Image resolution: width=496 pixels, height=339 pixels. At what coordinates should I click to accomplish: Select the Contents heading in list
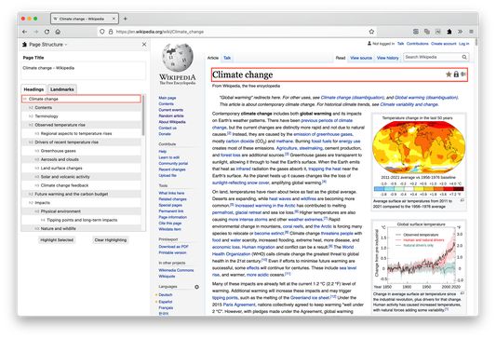81,108
